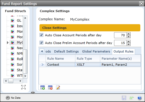Click the fund tree vertical scrollbar down arrow
The image size is (145, 102).
point(25,76)
